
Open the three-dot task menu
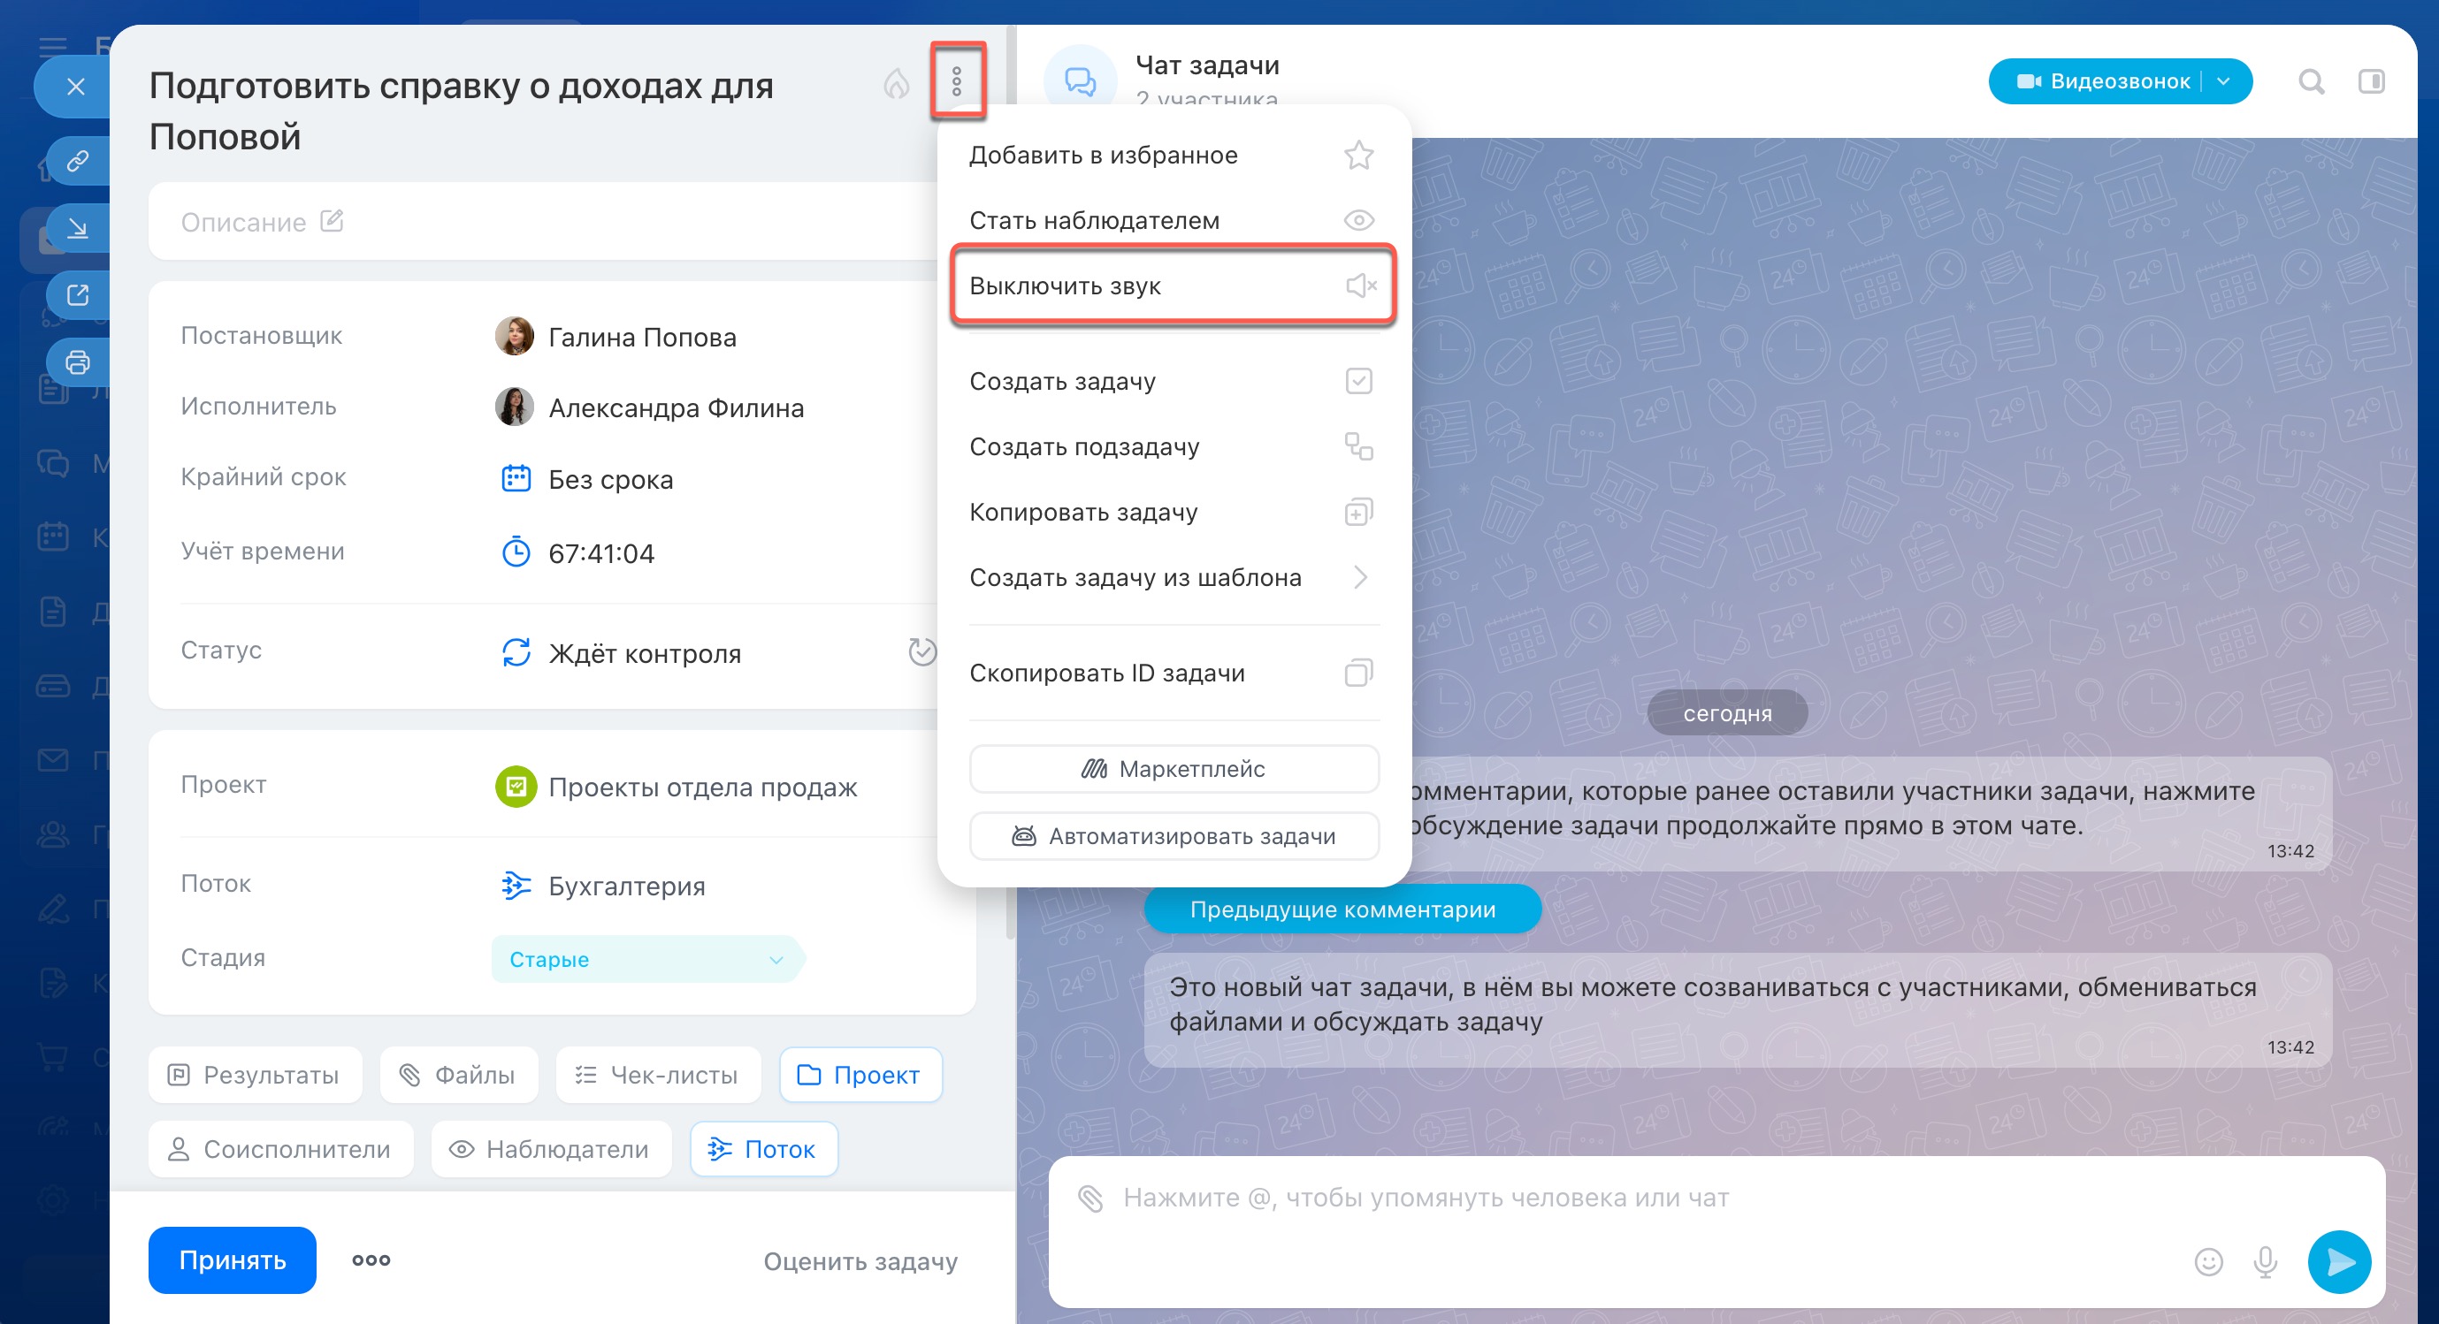tap(956, 81)
